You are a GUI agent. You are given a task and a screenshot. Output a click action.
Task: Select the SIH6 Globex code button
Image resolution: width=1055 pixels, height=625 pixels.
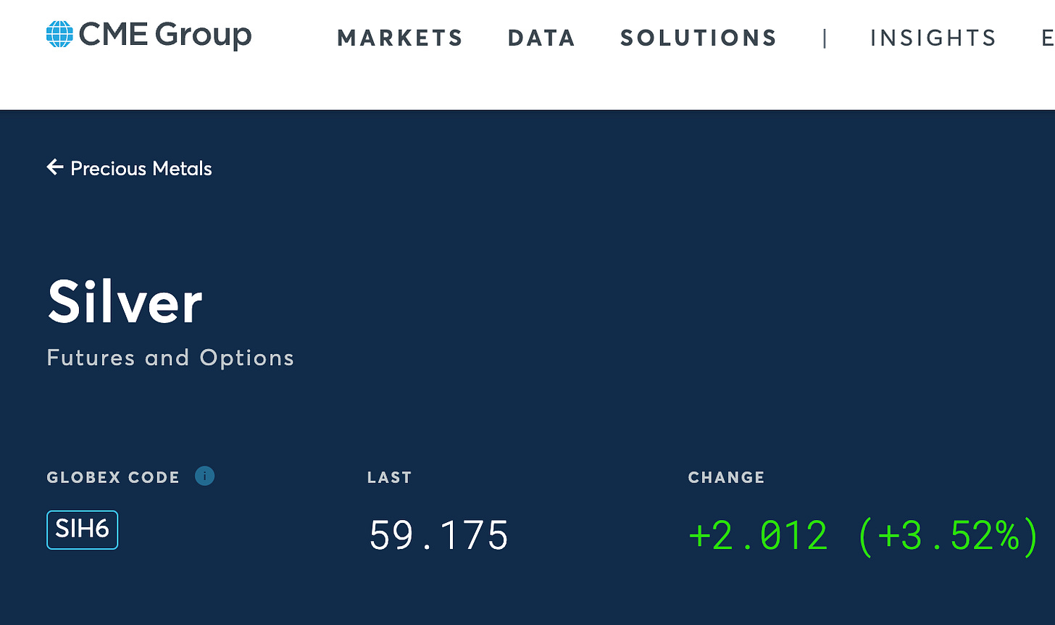pyautogui.click(x=82, y=529)
